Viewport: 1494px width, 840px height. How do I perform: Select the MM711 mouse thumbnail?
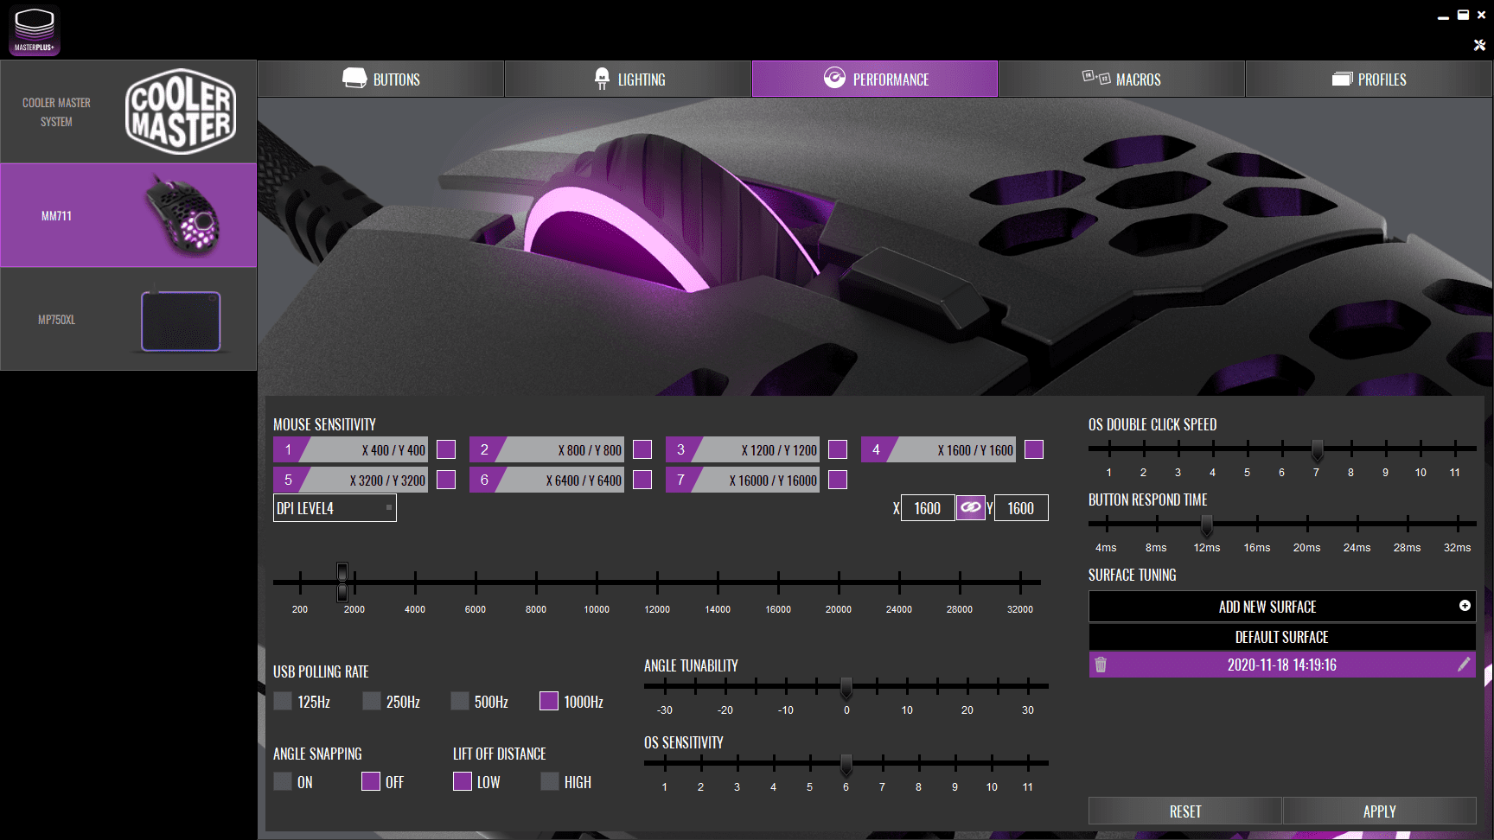pos(182,215)
